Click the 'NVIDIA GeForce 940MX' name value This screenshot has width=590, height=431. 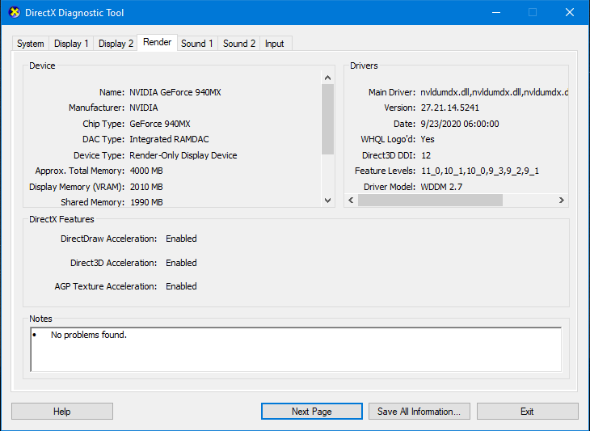pos(175,92)
